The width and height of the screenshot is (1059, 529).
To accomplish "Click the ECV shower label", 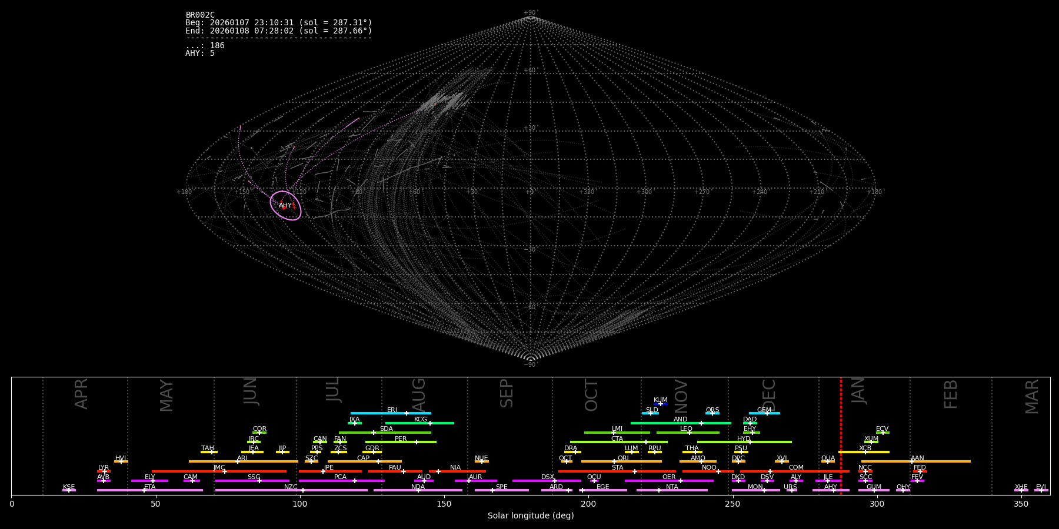I will 882,429.
